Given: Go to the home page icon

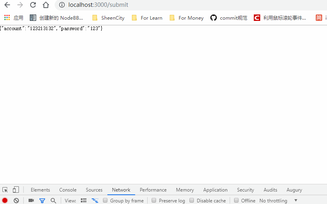Looking at the screenshot, I should coord(46,5).
